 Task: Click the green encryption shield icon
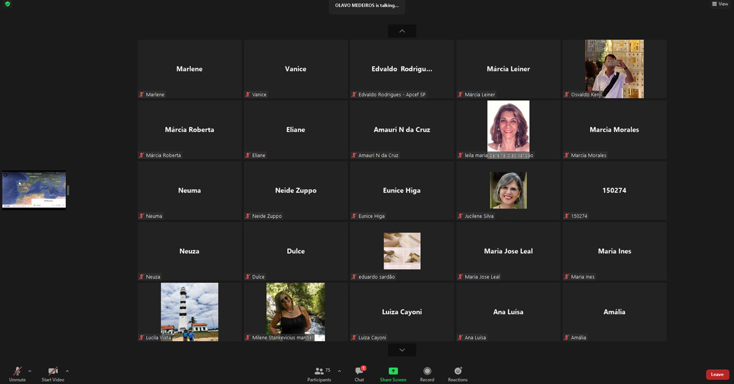point(7,4)
